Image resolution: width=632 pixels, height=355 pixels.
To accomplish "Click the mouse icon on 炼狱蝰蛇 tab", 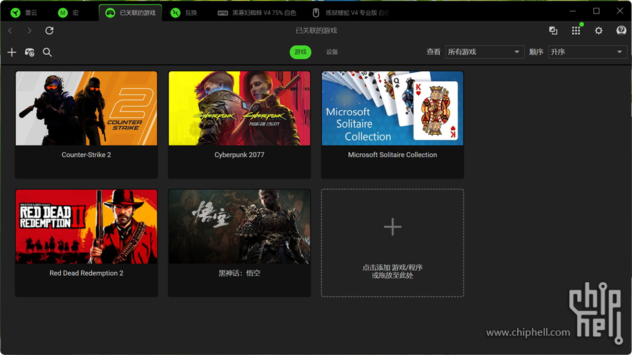I will (x=316, y=13).
